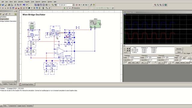Click the Print Preview icon
192x108 pixels.
point(12,5)
